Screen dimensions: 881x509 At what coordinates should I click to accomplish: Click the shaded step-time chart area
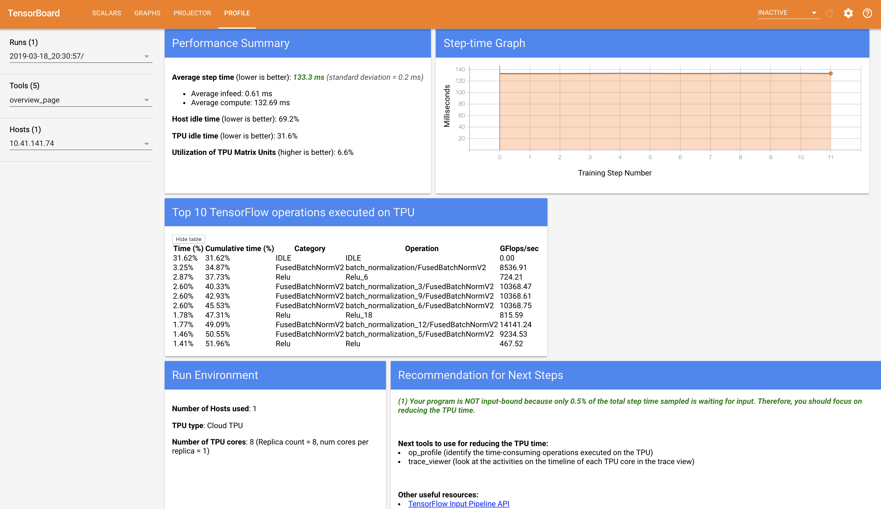664,112
